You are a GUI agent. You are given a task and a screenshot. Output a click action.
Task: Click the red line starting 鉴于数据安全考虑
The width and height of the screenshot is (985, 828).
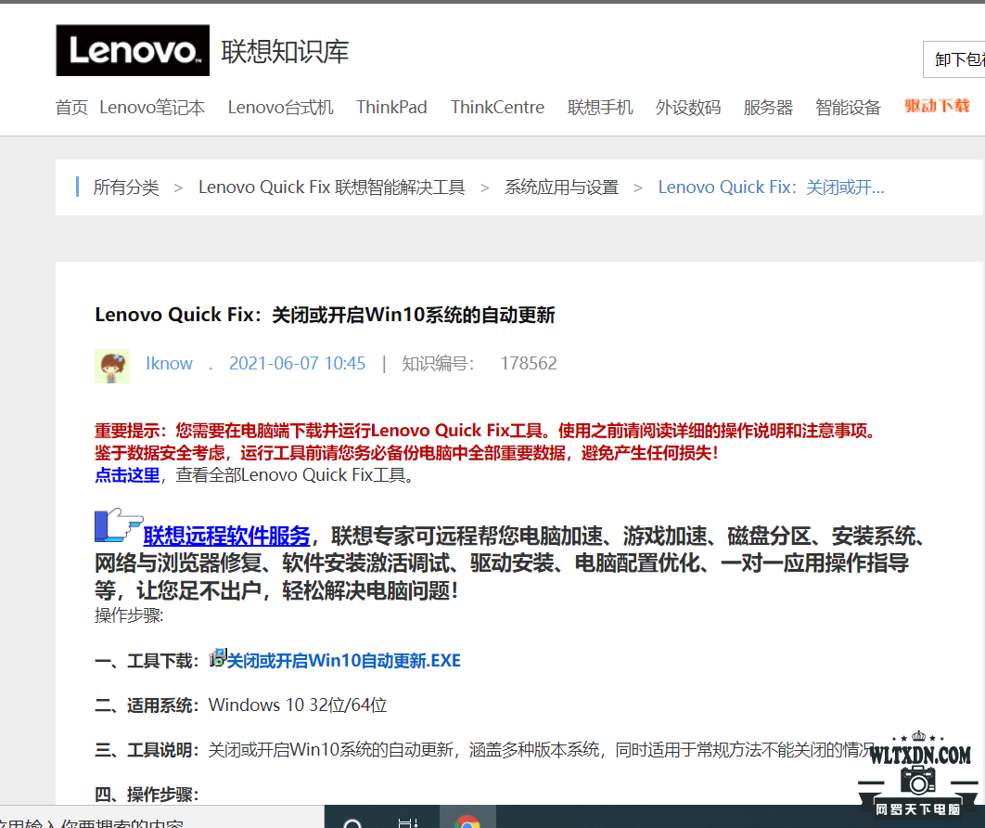tap(406, 453)
